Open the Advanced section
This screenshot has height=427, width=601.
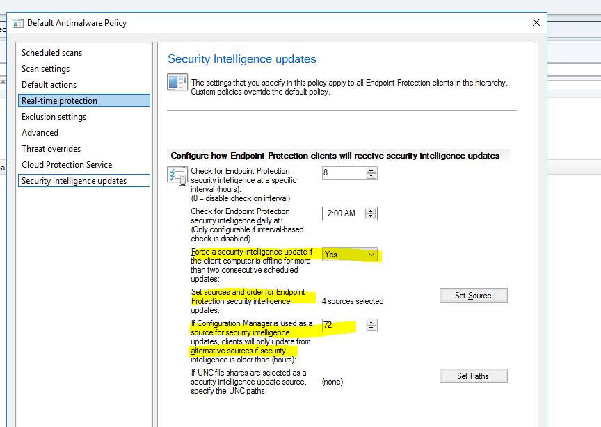click(x=40, y=133)
